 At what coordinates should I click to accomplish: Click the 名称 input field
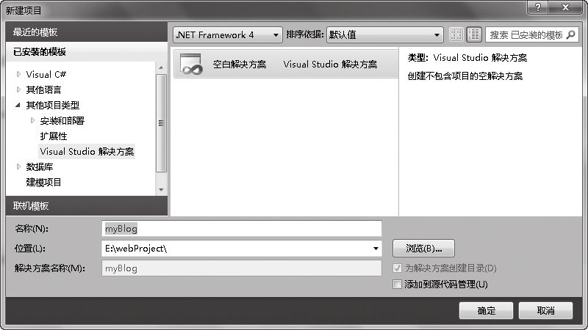[242, 229]
